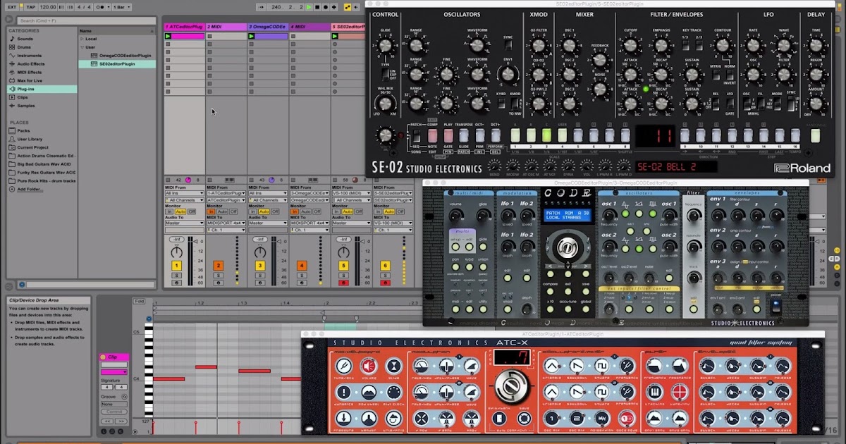846x444 pixels.
Task: Set track 1 Monitor to In
Action: (x=169, y=211)
